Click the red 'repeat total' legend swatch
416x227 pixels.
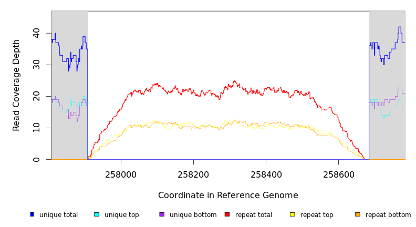227,214
